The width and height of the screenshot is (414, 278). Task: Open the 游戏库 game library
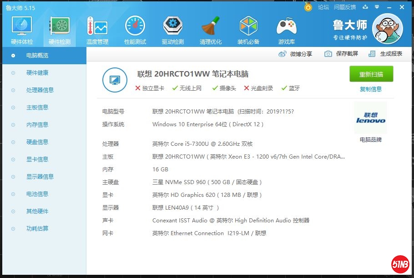click(287, 30)
